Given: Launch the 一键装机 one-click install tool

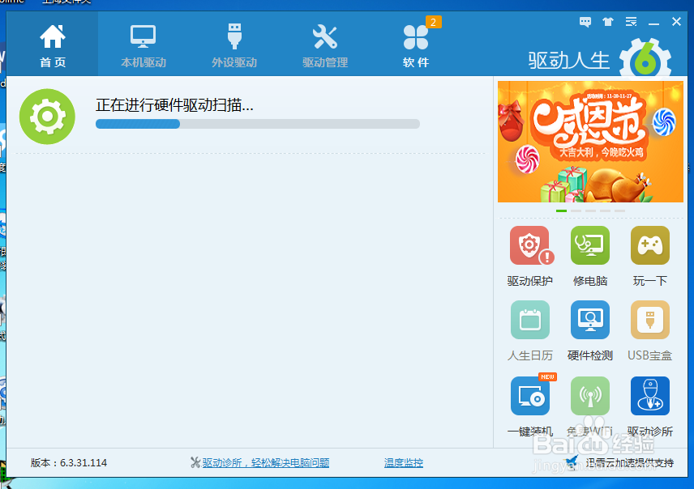Looking at the screenshot, I should [529, 396].
